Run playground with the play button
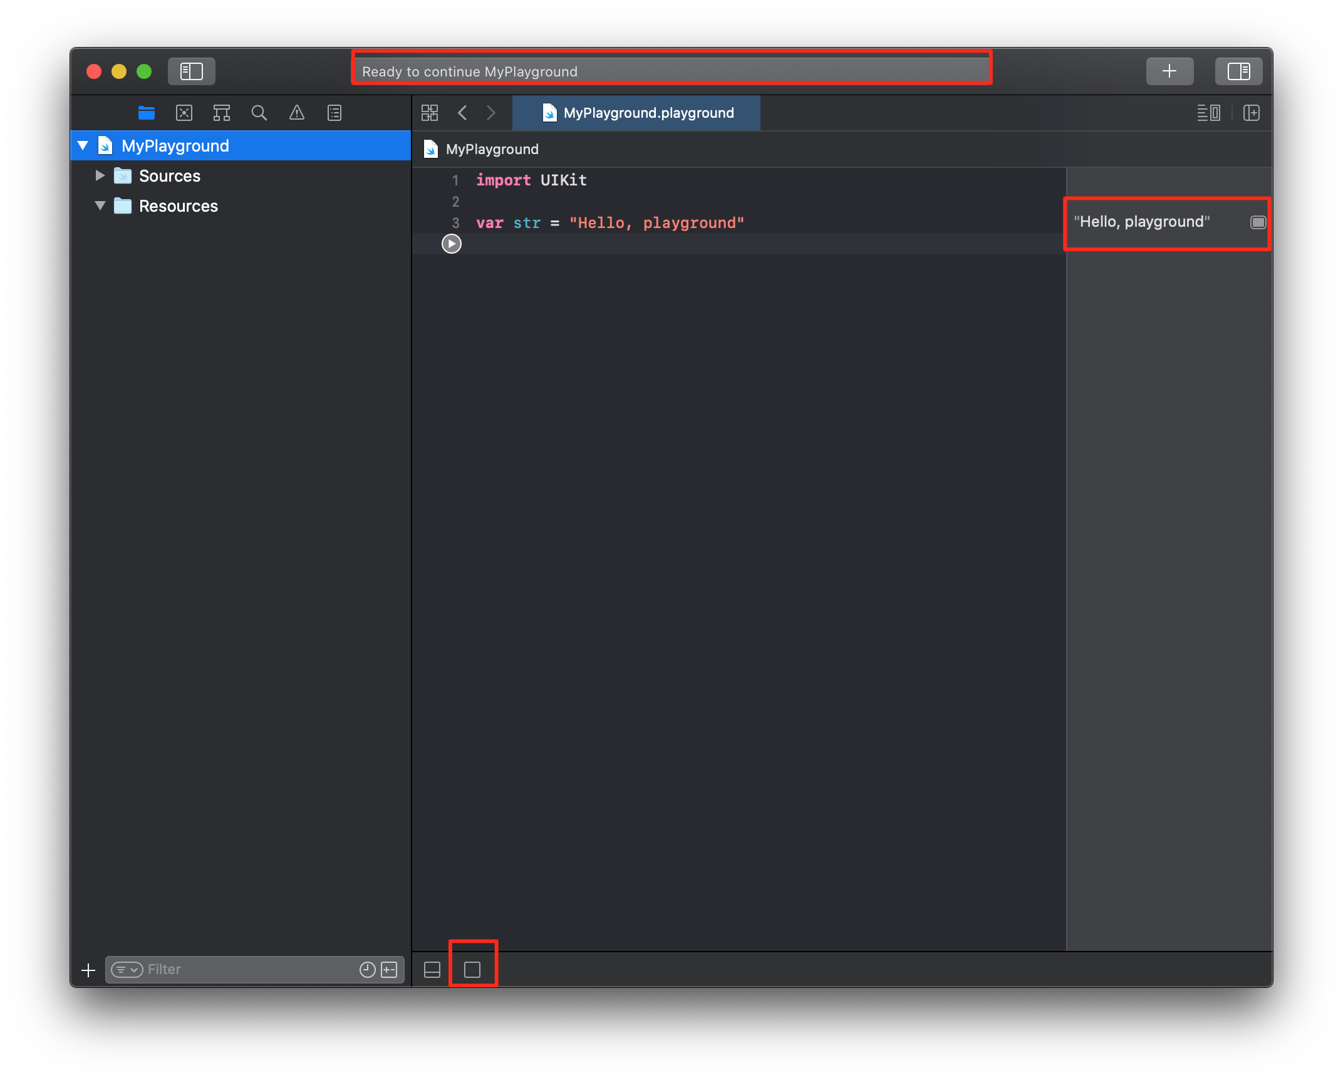This screenshot has width=1343, height=1080. pos(451,244)
